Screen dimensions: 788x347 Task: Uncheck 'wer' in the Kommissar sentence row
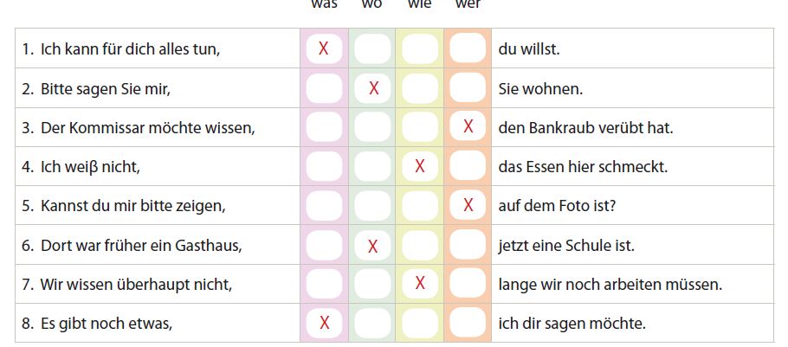(x=468, y=127)
